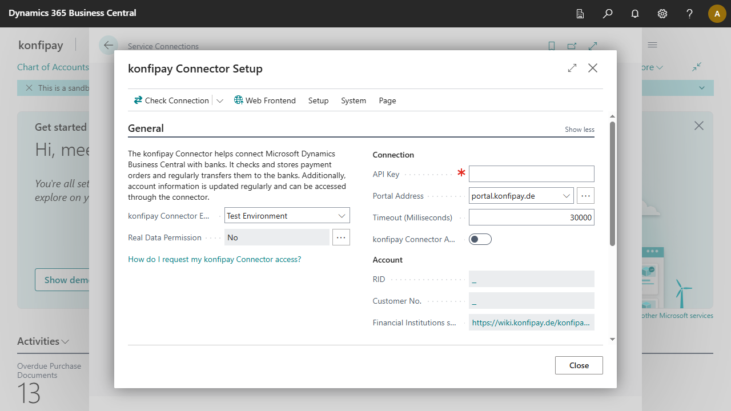The image size is (731, 411).
Task: Open 'How do I request my konfipay Connector access?' link
Action: (x=214, y=259)
